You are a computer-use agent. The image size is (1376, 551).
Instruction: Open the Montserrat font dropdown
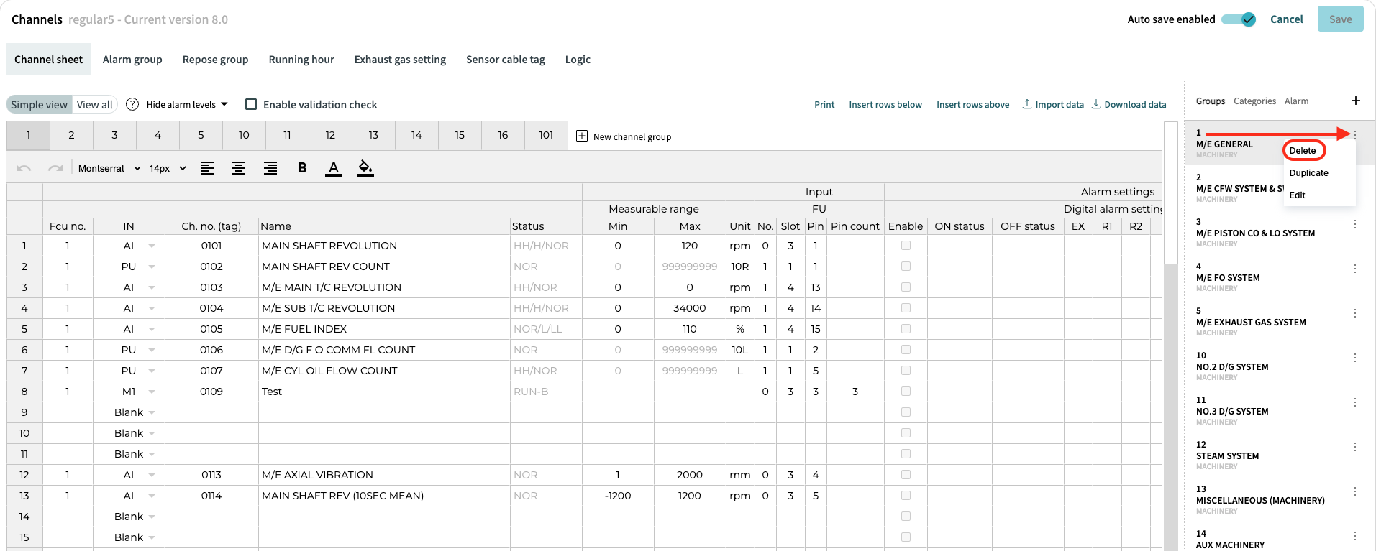tap(109, 168)
